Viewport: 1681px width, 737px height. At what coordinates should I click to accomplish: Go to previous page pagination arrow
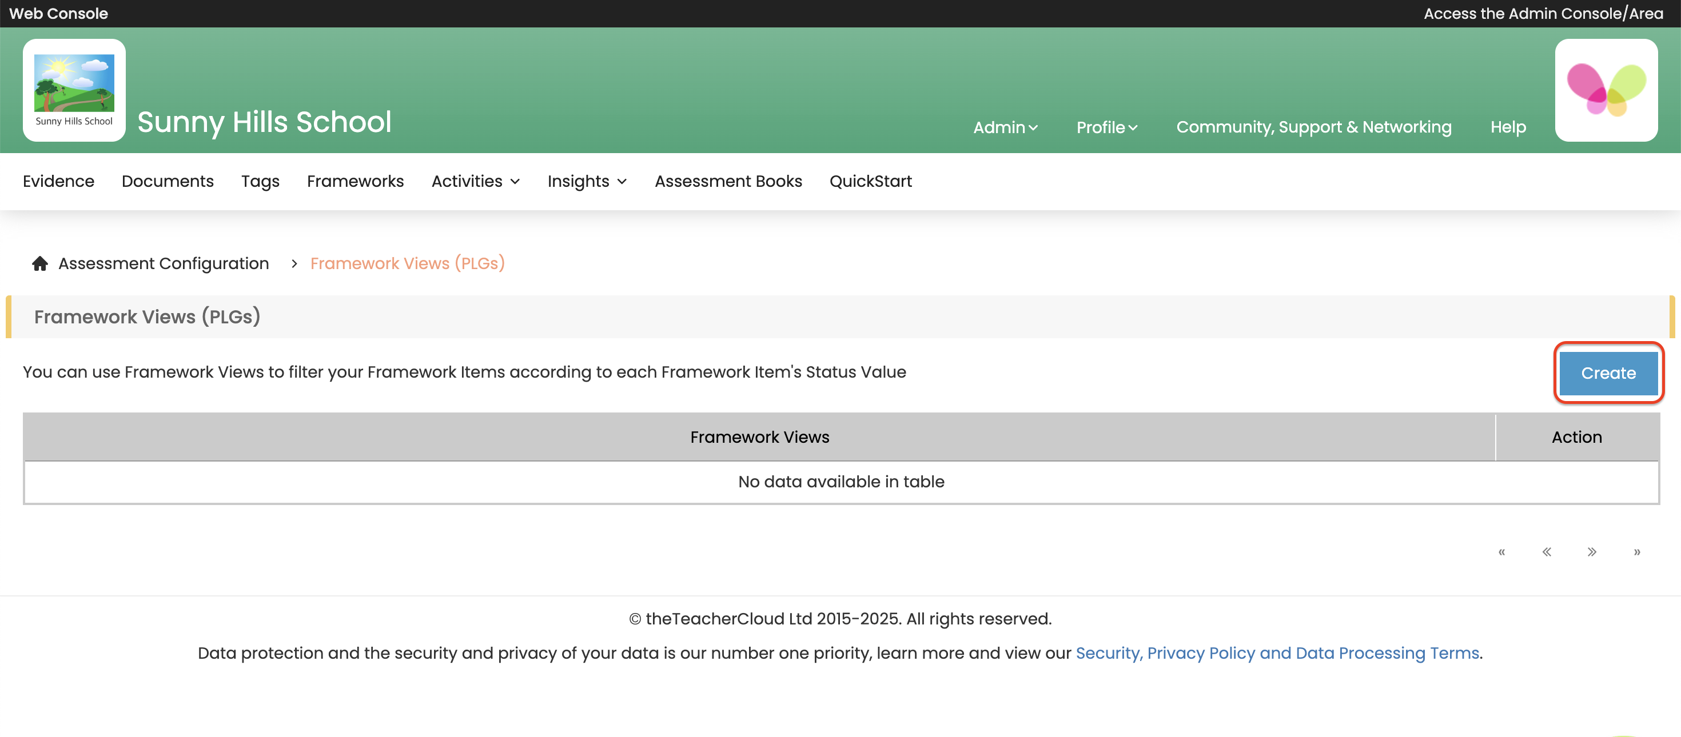tap(1547, 552)
